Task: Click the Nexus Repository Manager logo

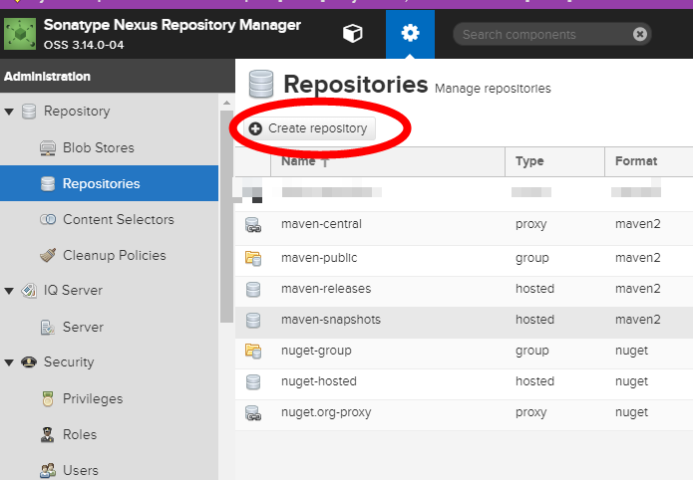Action: pyautogui.click(x=20, y=34)
